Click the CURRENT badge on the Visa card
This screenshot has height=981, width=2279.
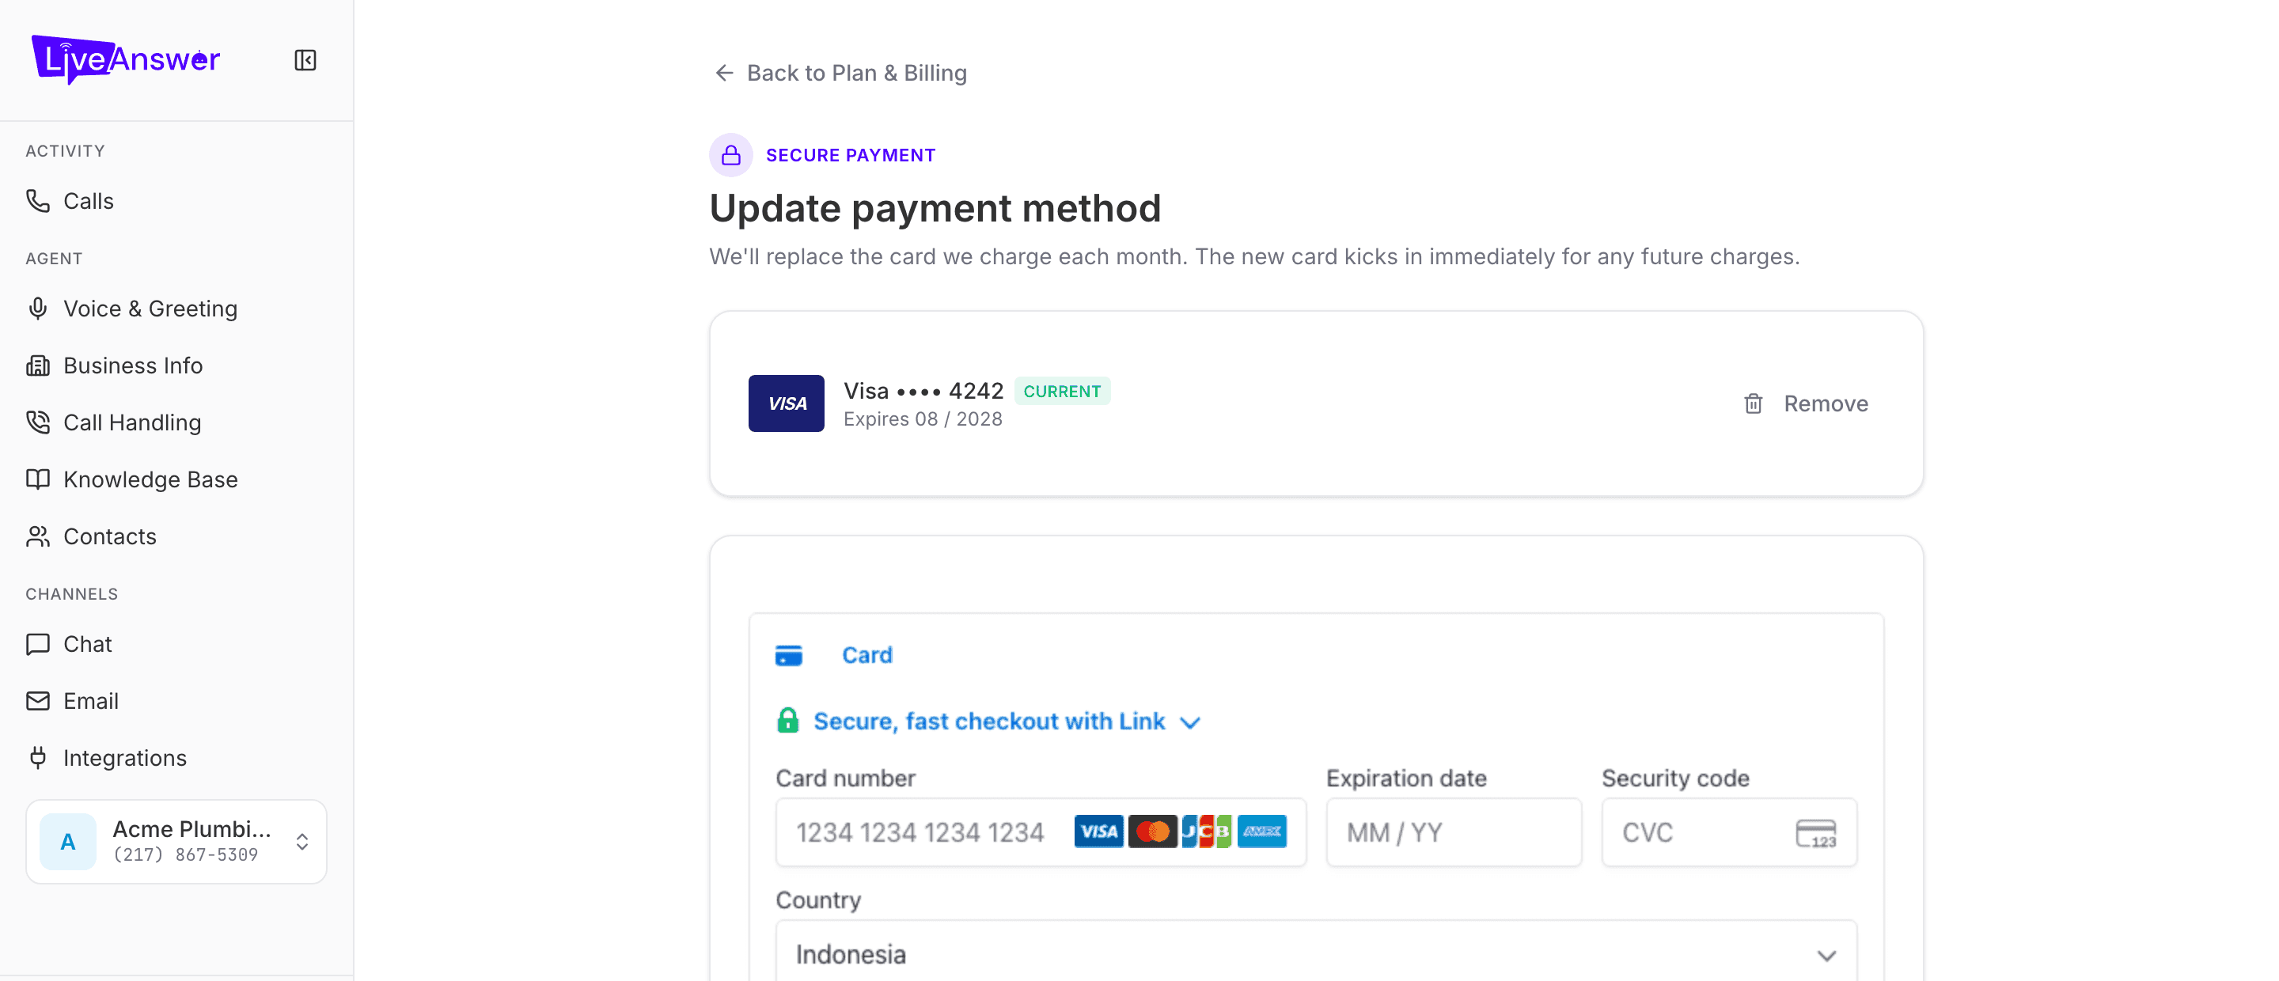(x=1062, y=391)
